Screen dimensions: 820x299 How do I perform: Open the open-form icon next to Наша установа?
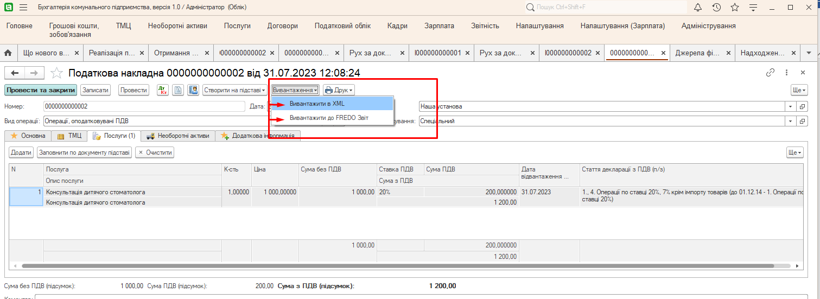(803, 106)
